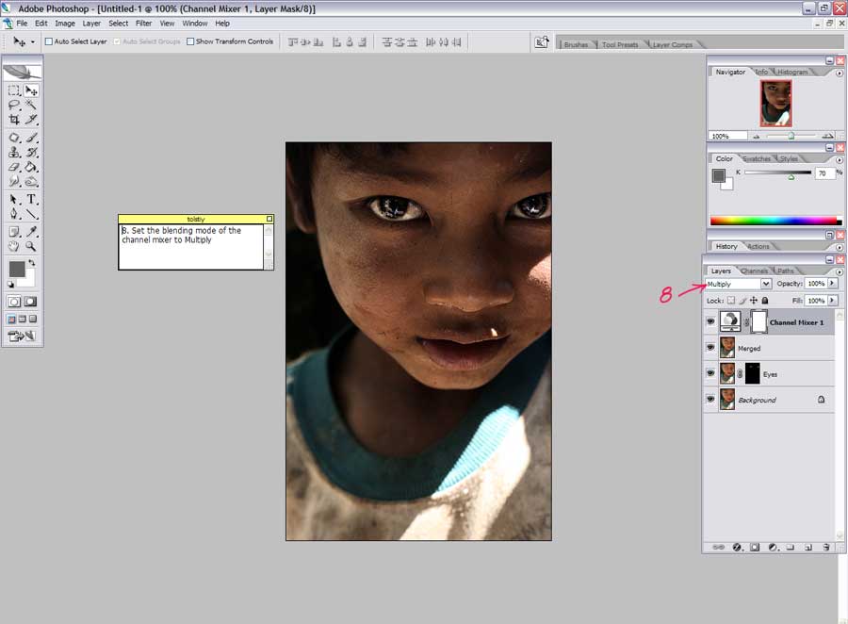
Task: Select the Eyedropper tool
Action: (x=31, y=231)
